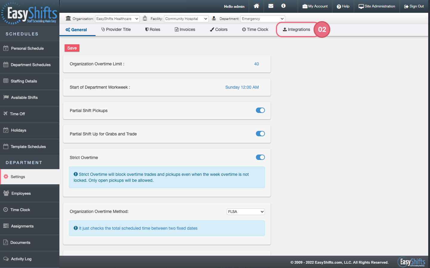Click the Sign Out link
The height and width of the screenshot is (268, 430).
coord(414,6)
